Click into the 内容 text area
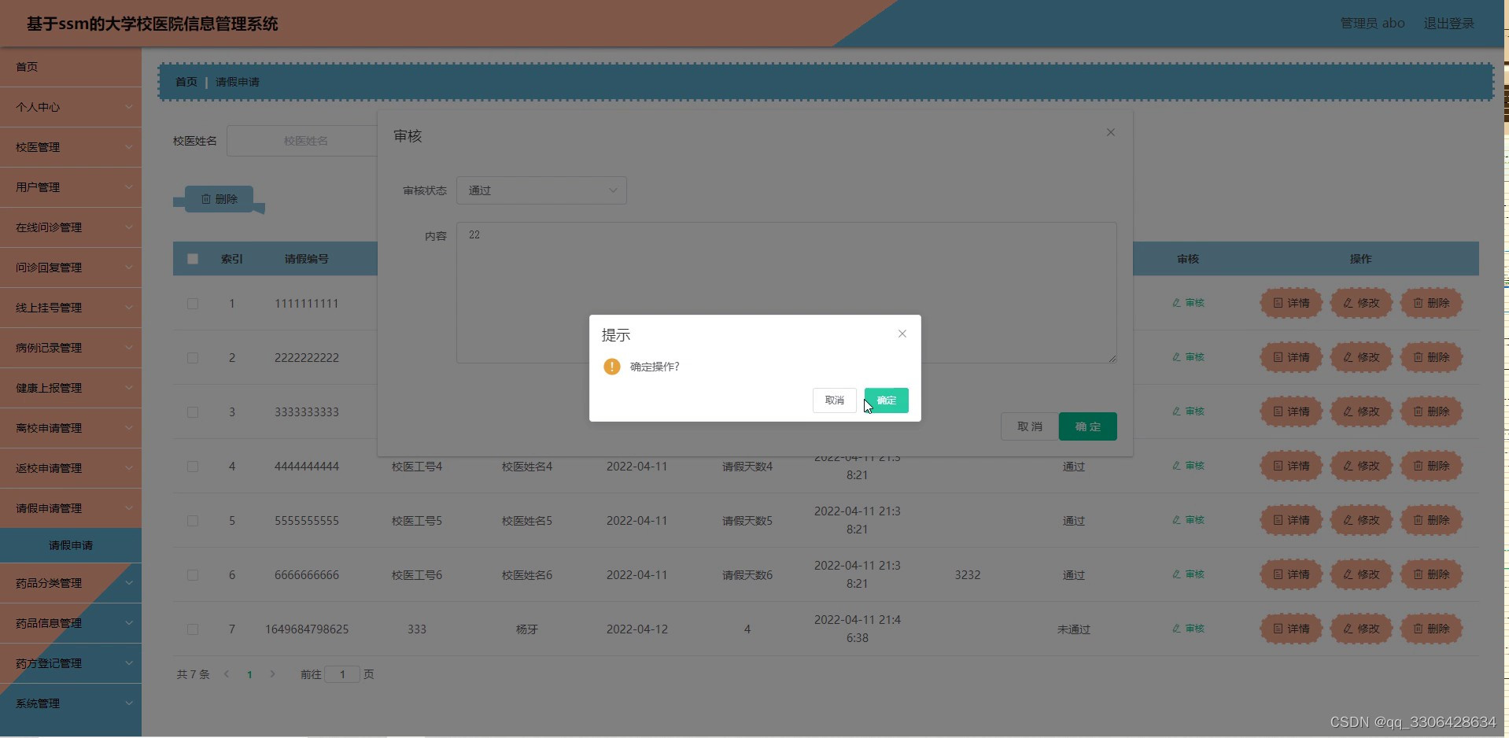 pyautogui.click(x=787, y=293)
